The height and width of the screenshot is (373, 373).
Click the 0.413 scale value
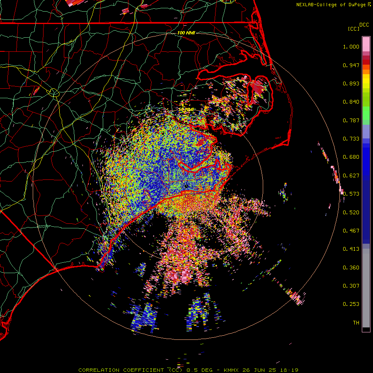pos(351,249)
